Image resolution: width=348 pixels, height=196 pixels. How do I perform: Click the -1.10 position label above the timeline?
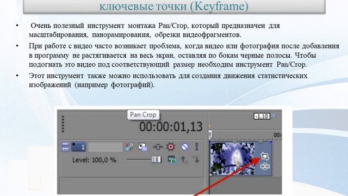[x=262, y=116]
